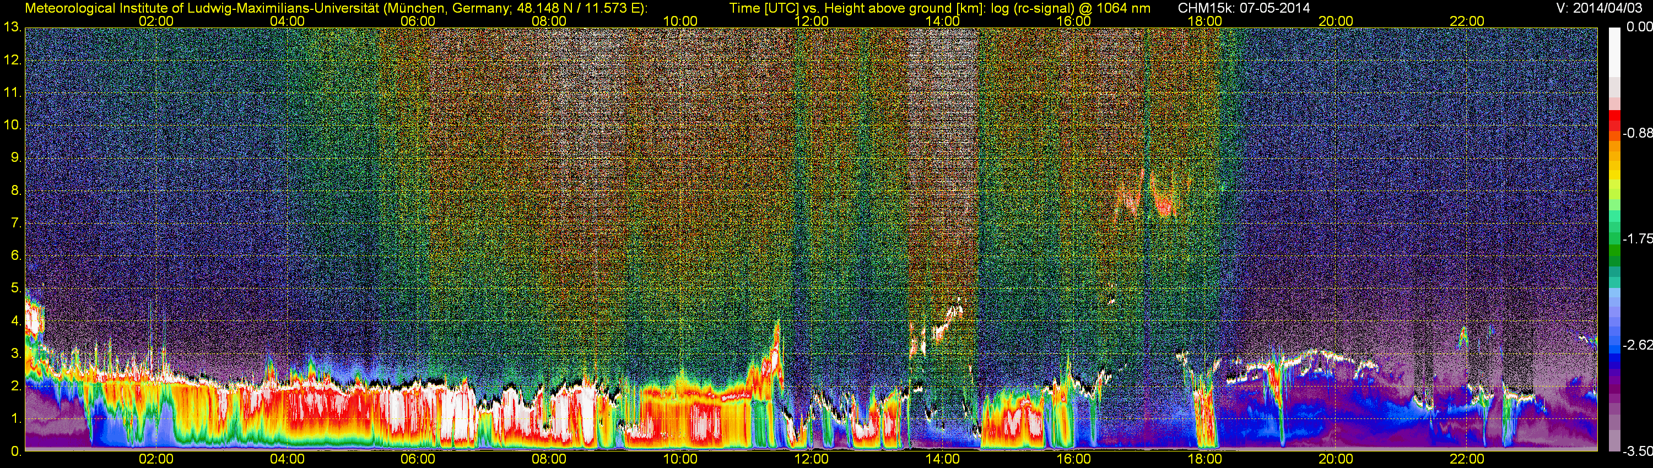Click the '5.' height axis label
The width and height of the screenshot is (1653, 468).
point(16,288)
